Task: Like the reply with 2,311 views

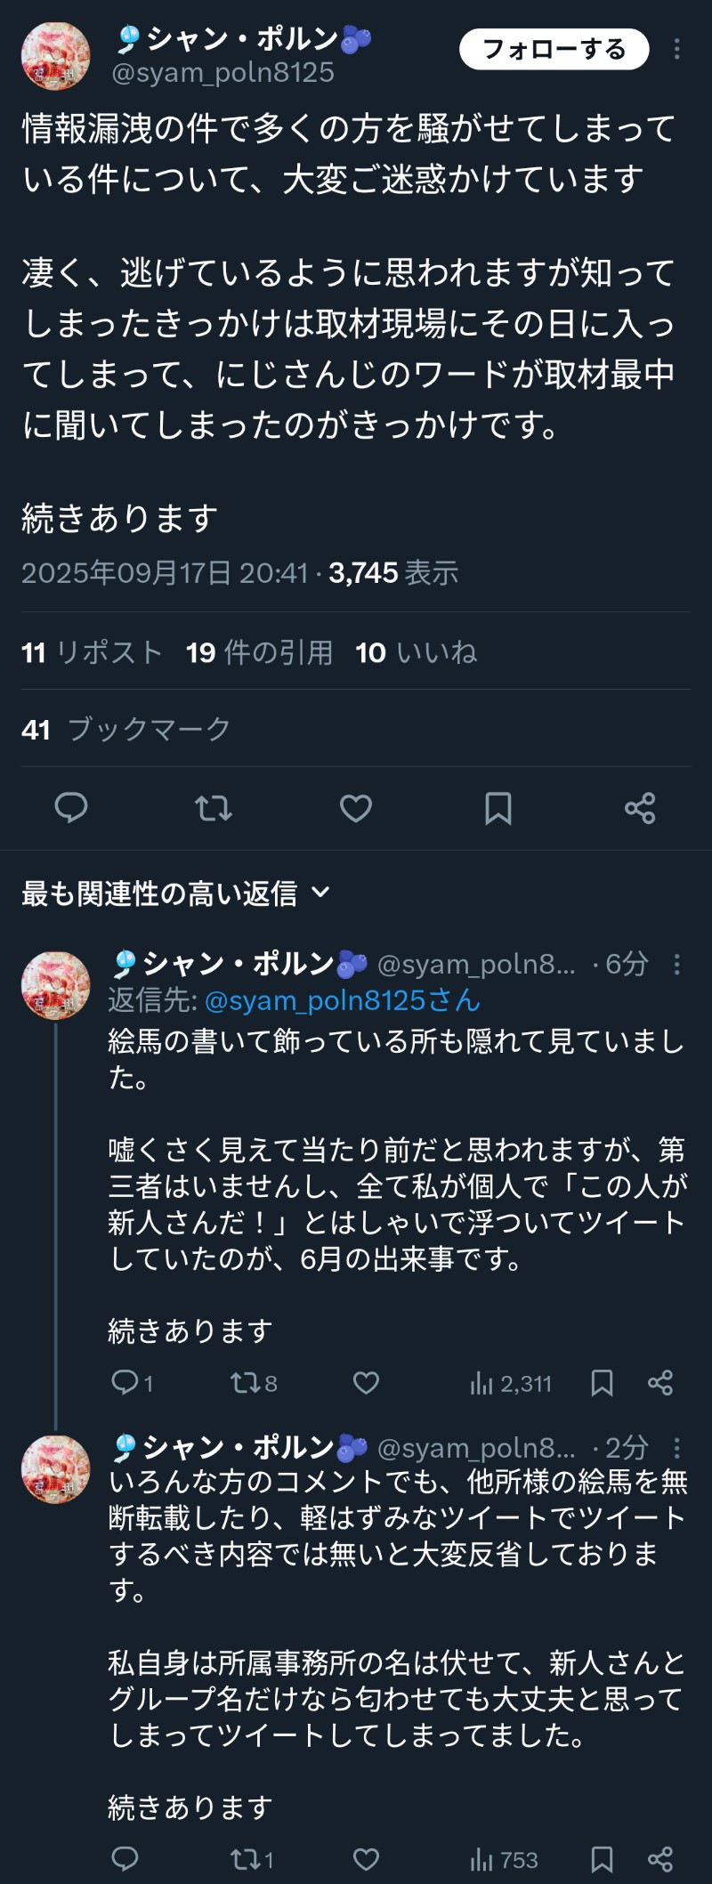Action: (x=366, y=1383)
